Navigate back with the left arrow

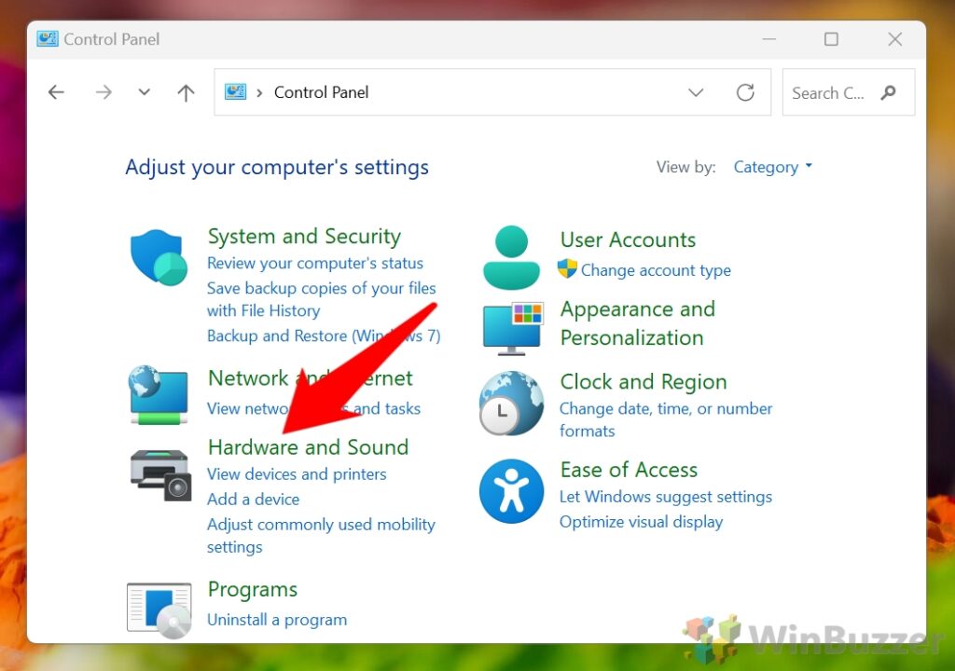pos(56,92)
